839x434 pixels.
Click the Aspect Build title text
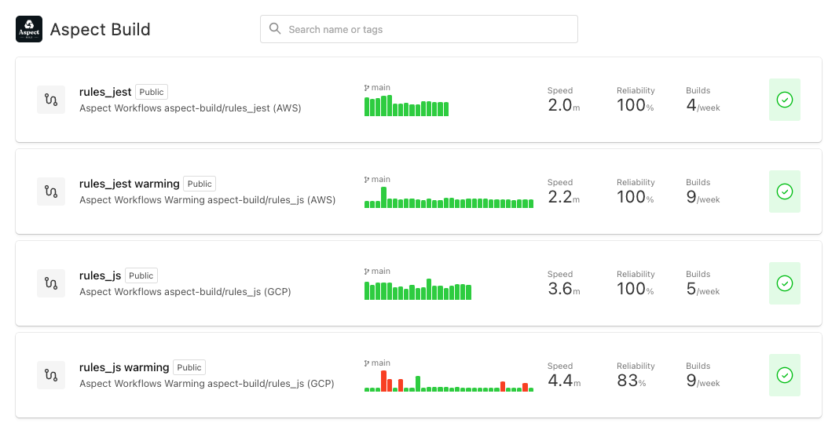(100, 29)
